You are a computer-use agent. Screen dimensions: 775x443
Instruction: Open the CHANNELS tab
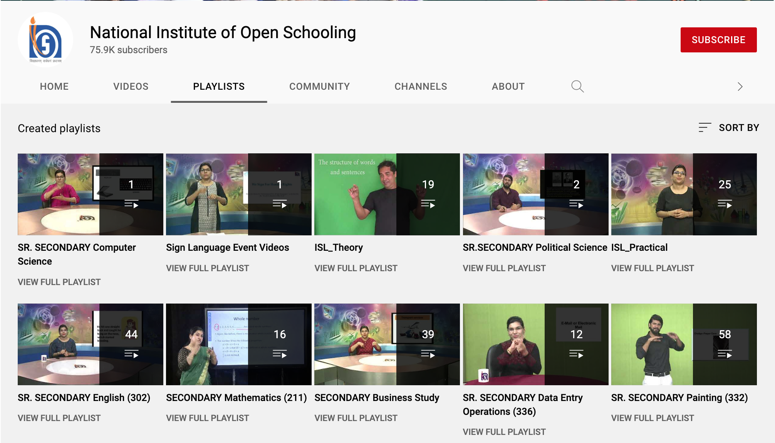tap(421, 86)
